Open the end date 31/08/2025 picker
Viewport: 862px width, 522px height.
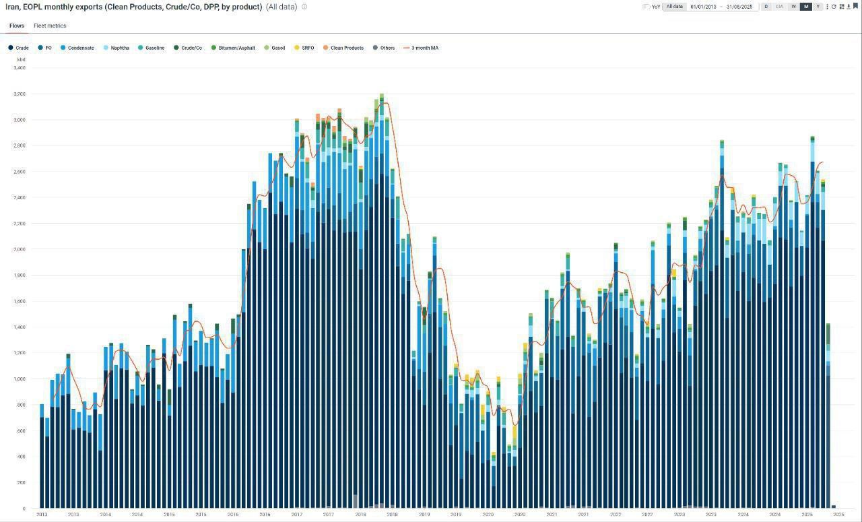pyautogui.click(x=739, y=7)
